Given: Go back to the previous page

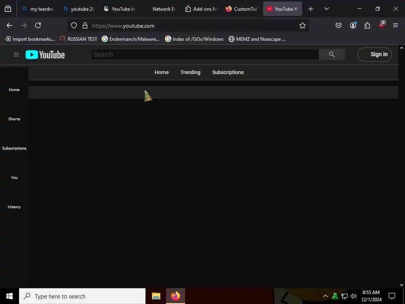Looking at the screenshot, I should (9, 25).
